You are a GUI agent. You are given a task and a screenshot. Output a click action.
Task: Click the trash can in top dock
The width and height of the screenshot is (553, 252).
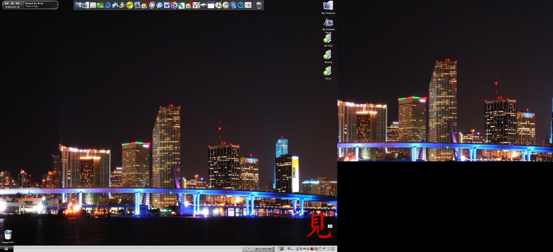coord(259,5)
